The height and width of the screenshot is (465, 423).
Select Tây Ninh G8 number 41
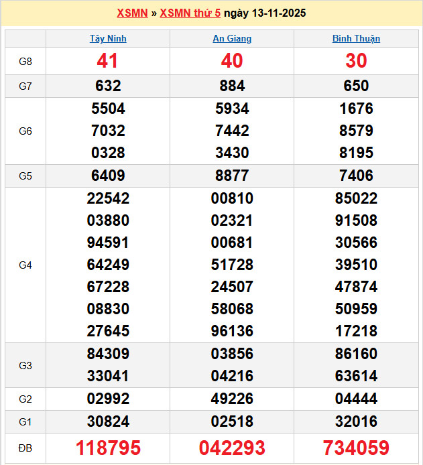coord(108,61)
